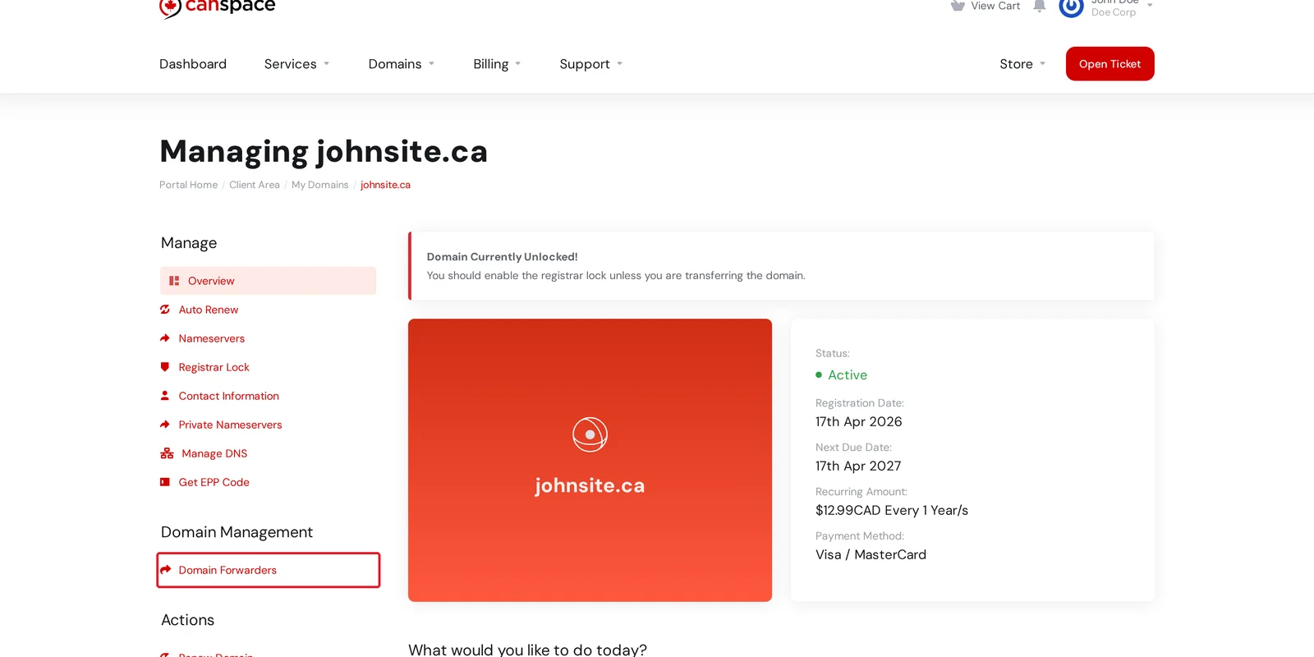Open the shopping cart icon

point(958,6)
